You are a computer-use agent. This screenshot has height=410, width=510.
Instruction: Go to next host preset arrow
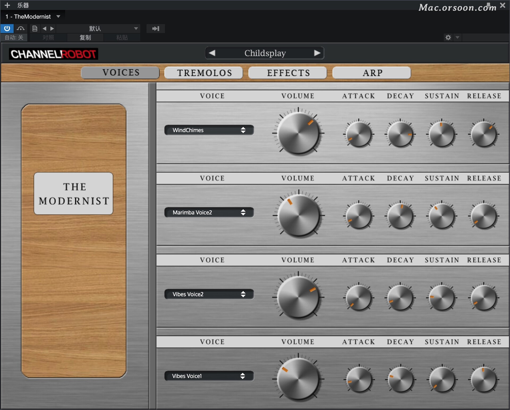pos(52,28)
